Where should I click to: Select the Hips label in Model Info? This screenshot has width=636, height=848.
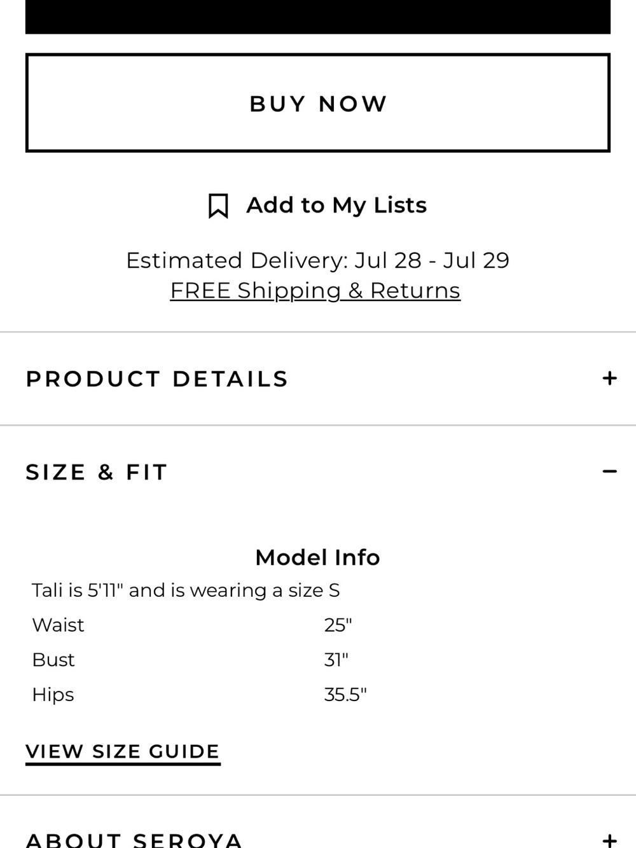tap(53, 695)
